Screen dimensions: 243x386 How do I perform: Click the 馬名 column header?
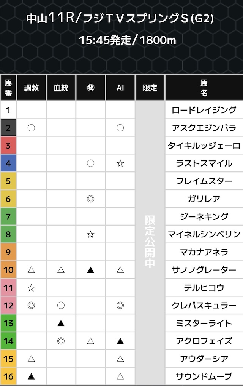coord(204,88)
